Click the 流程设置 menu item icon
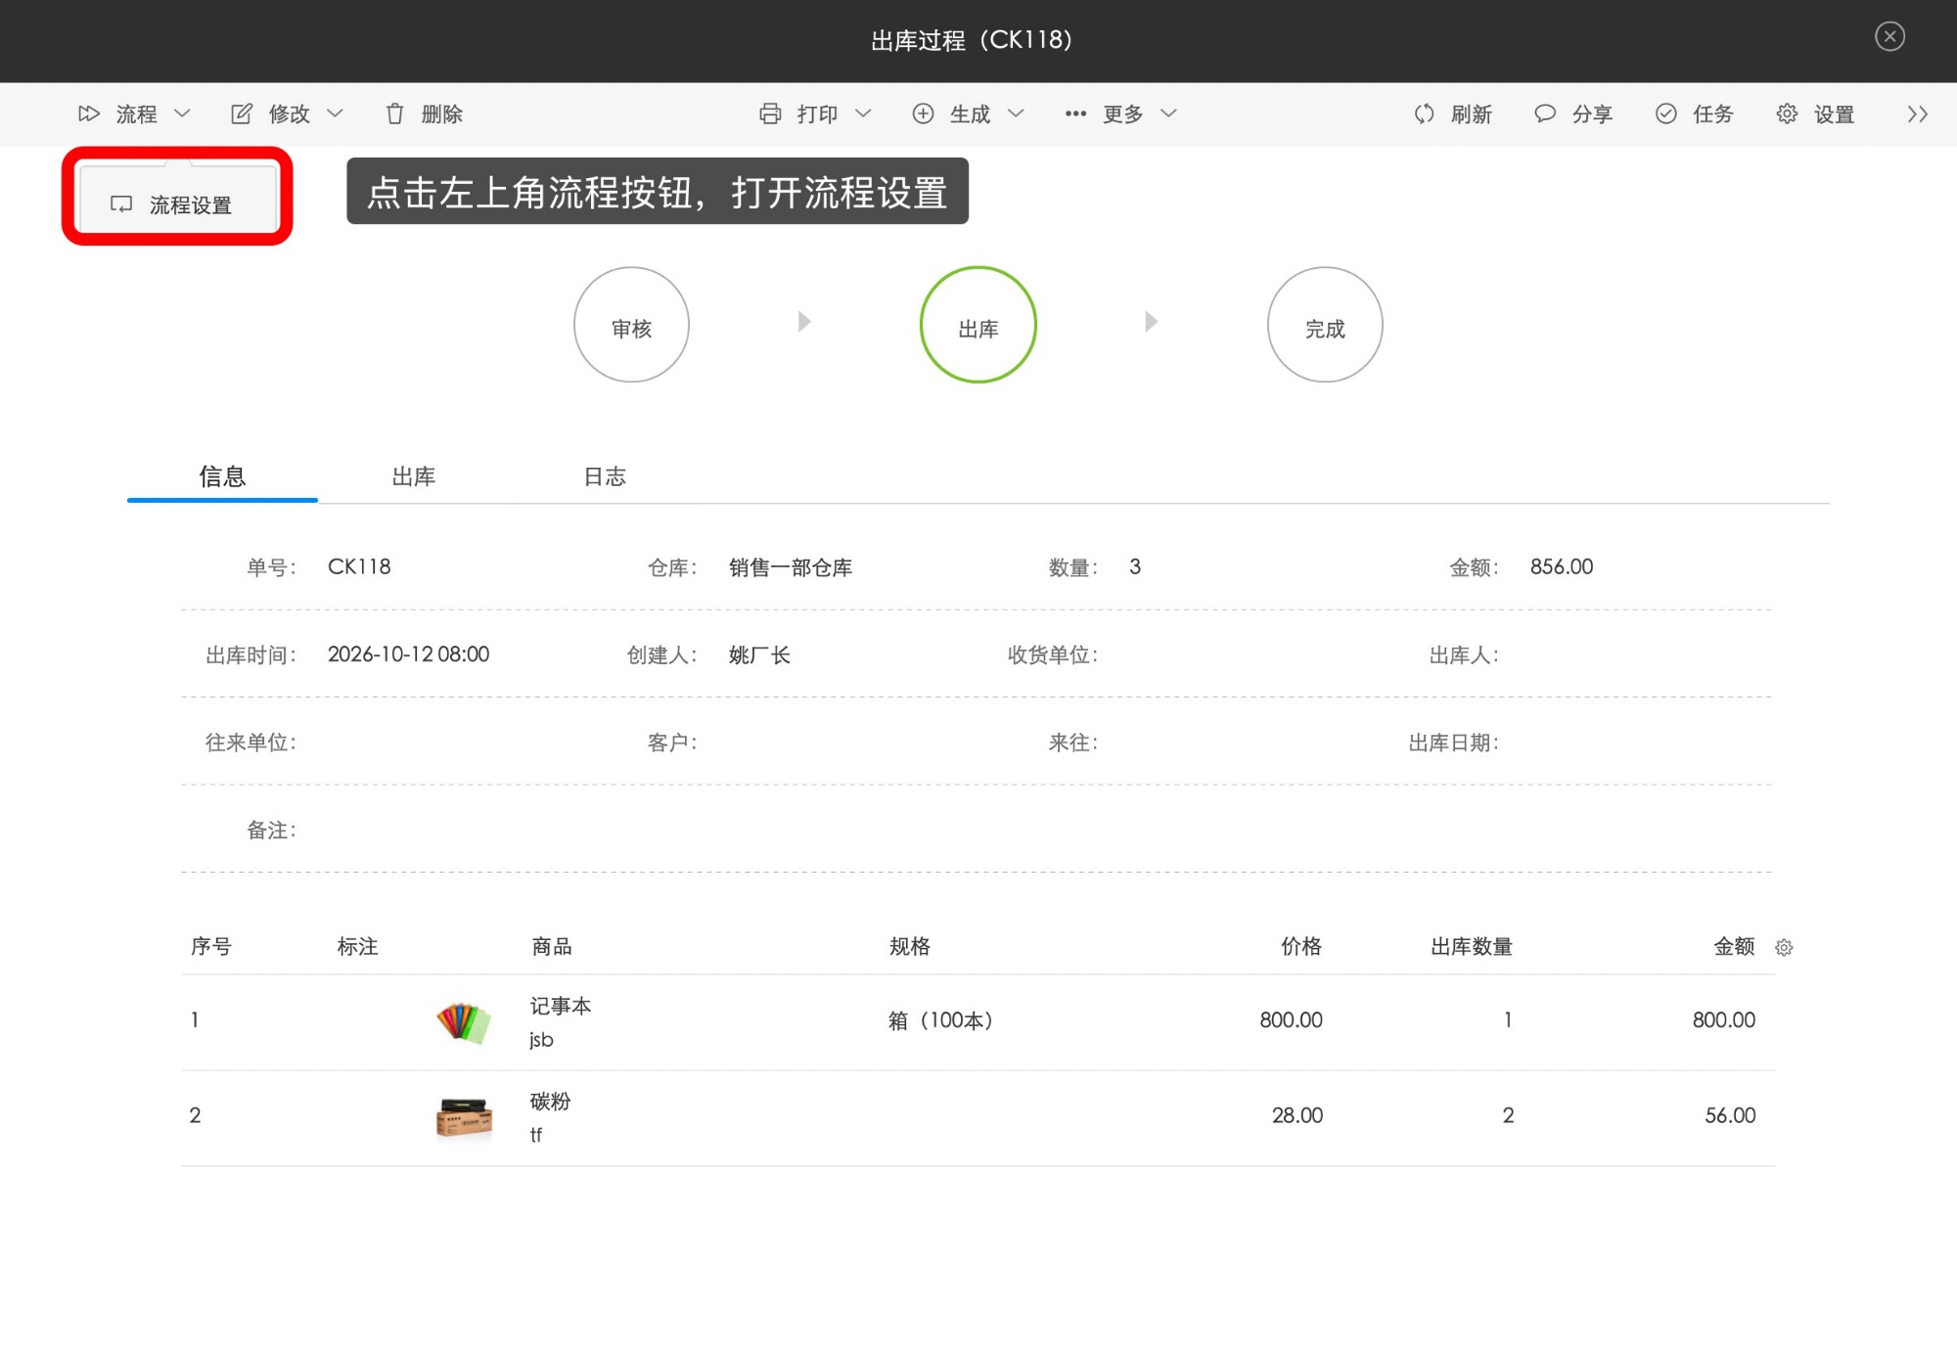Screen dimensions: 1957x1352 [x=121, y=204]
